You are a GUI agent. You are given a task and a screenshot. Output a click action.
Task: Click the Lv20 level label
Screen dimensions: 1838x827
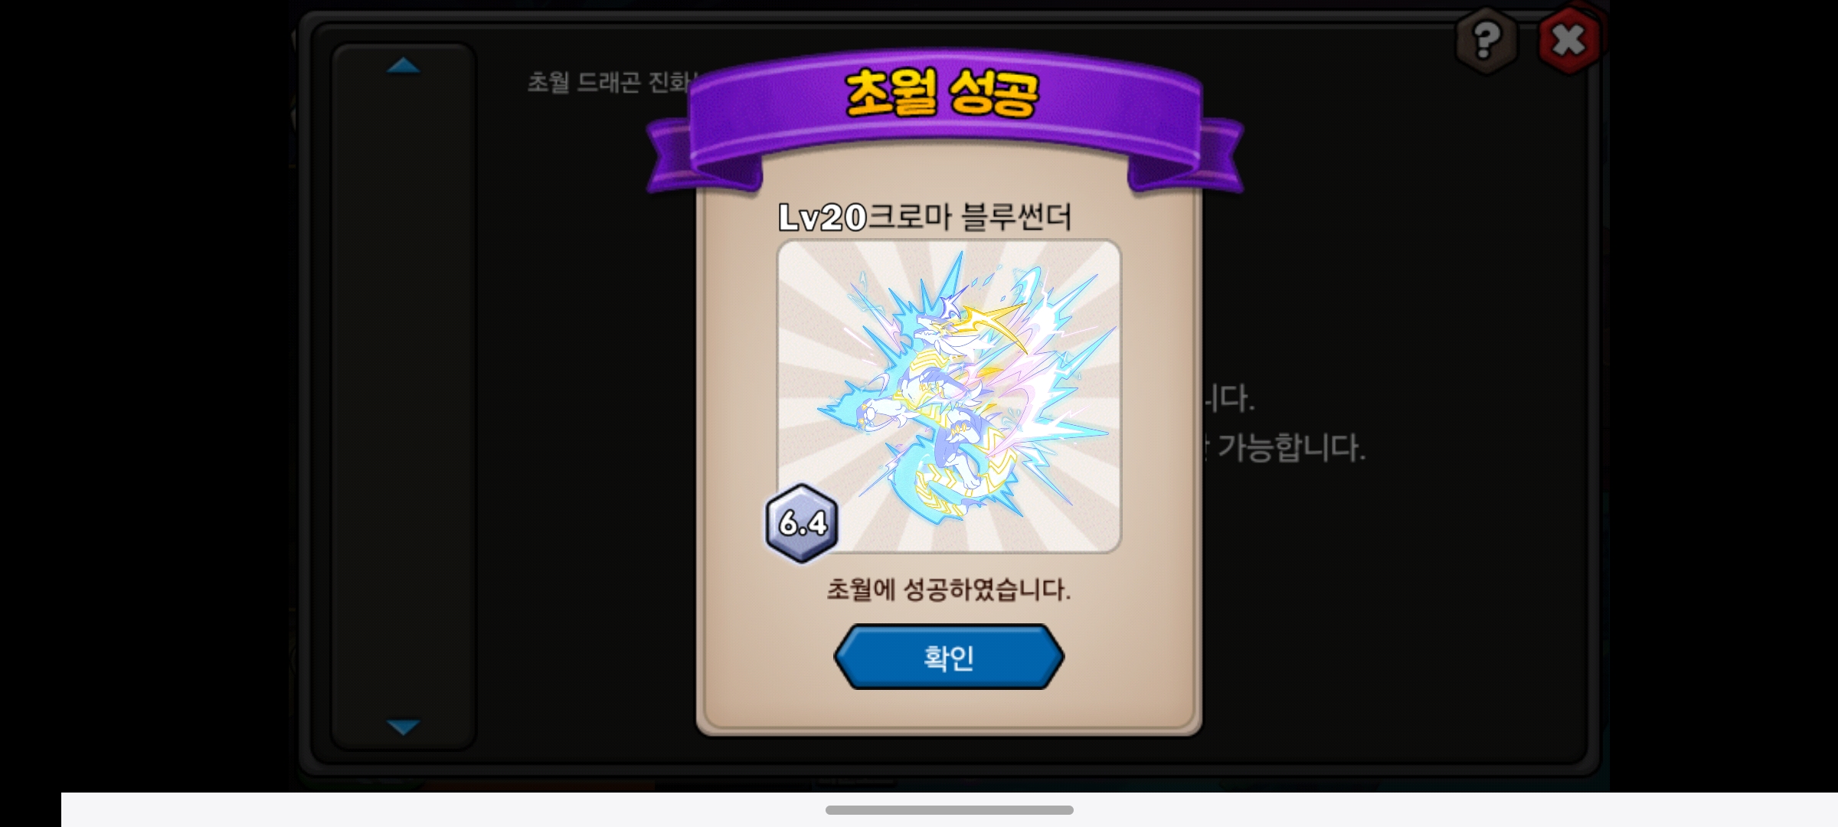click(823, 217)
